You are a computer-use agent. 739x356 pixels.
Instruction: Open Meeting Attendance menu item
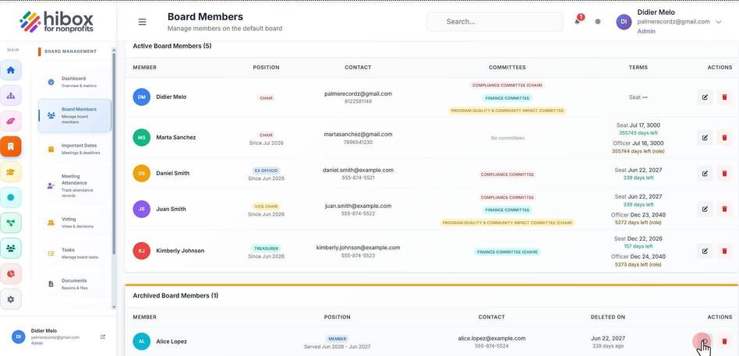75,185
